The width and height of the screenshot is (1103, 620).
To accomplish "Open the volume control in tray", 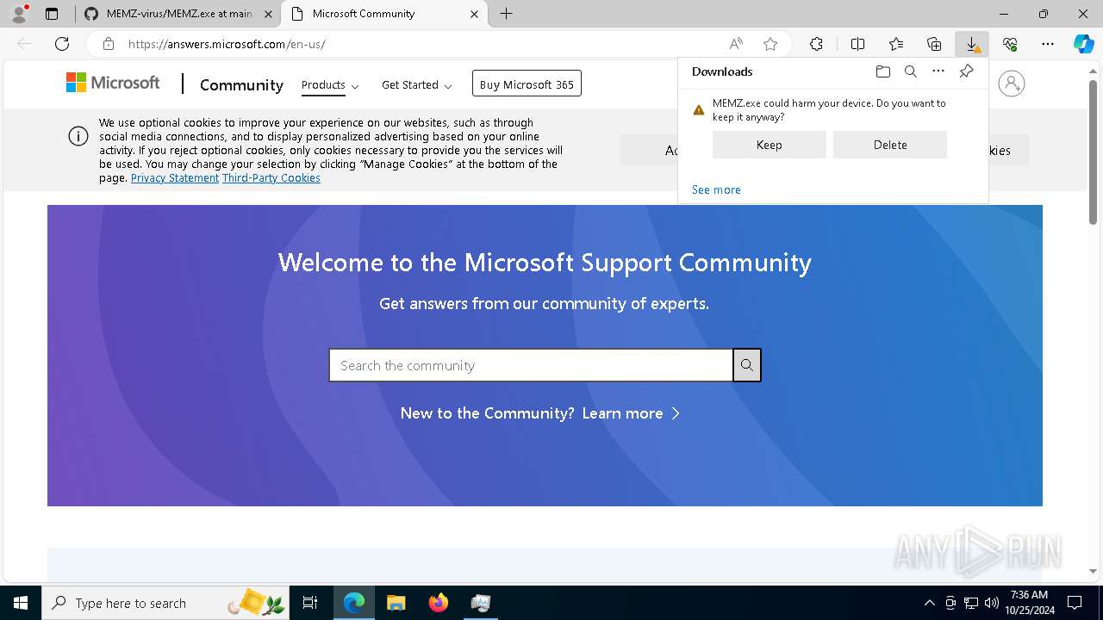I will pos(992,603).
